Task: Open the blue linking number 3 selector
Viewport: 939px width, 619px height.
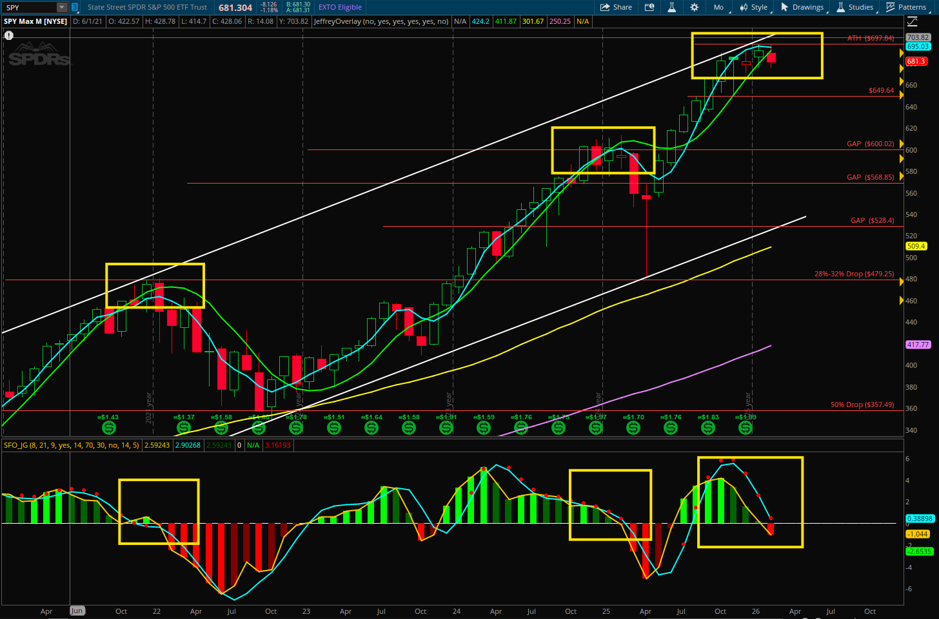Action: [75, 7]
